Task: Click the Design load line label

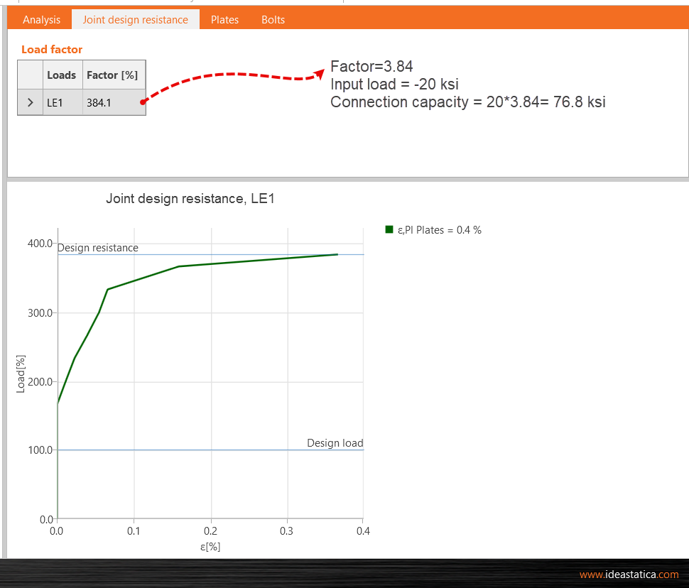Action: pos(335,443)
